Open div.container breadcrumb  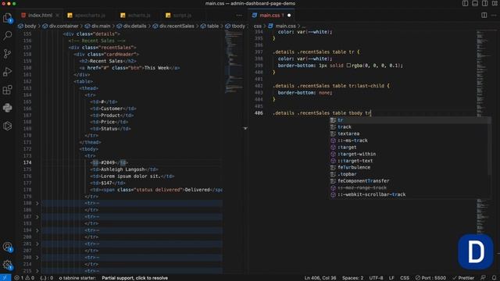click(60, 26)
